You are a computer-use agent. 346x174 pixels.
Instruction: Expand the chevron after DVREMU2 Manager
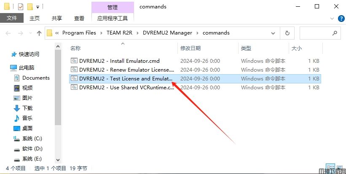(197, 33)
